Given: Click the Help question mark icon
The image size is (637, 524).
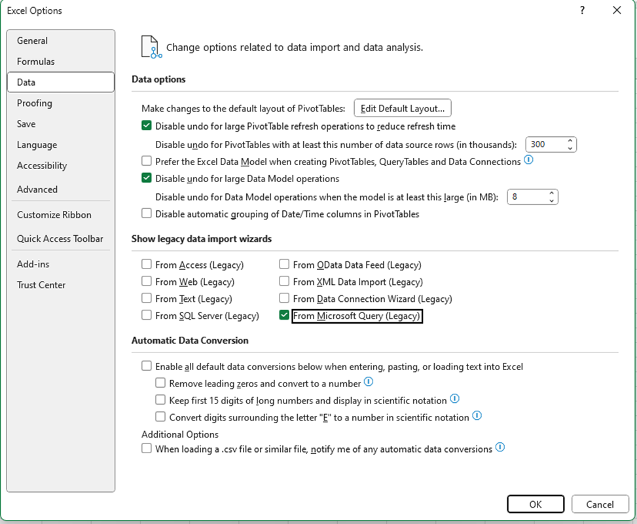Looking at the screenshot, I should click(x=582, y=10).
